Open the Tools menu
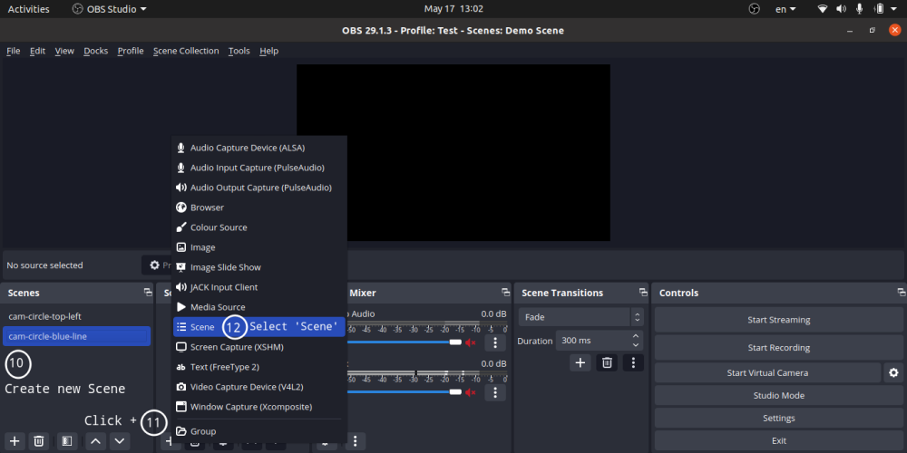 (x=239, y=51)
